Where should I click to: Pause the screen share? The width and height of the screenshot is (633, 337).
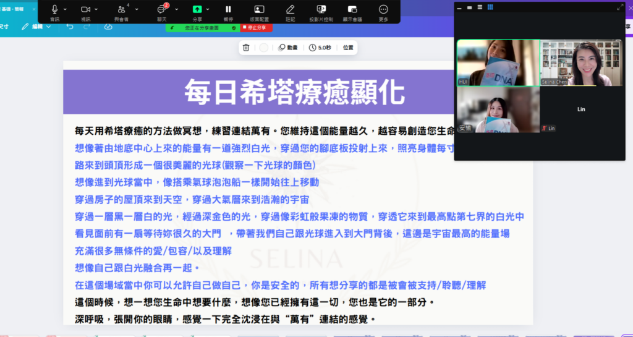click(x=228, y=9)
